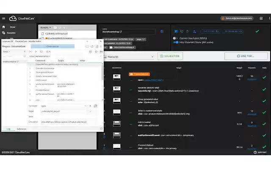
Task: Click the first blue monitor icon in options panel
Action: click(x=176, y=31)
